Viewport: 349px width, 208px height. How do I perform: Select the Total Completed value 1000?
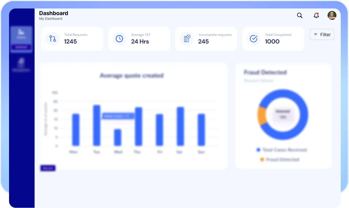272,41
